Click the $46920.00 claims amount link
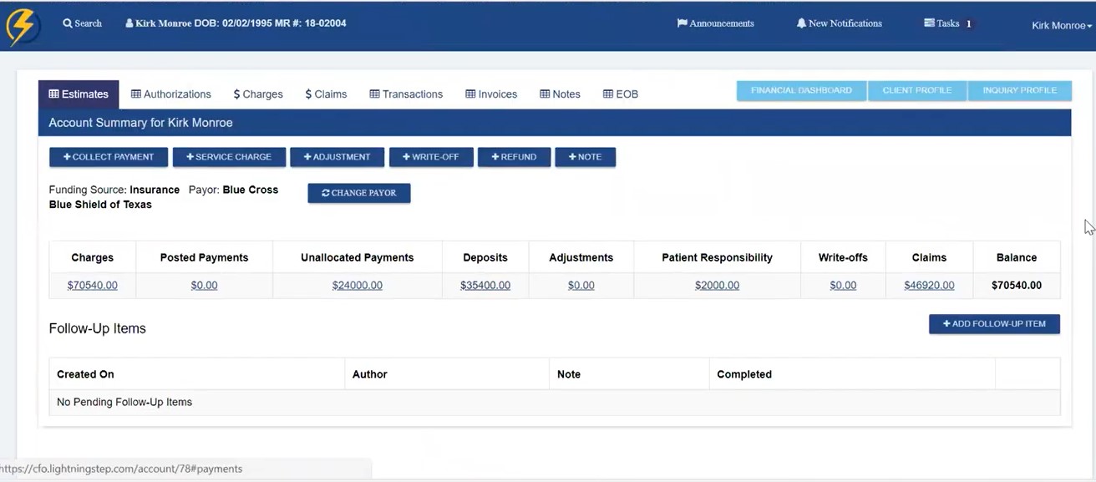1096x482 pixels. pyautogui.click(x=929, y=286)
